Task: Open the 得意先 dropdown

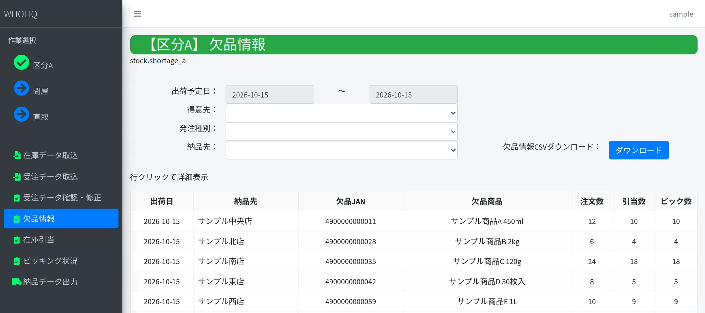Action: 341,113
